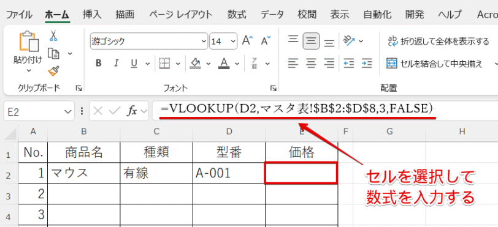The image size is (498, 227).
Task: Cancel formula entry with X icon
Action: coord(99,111)
